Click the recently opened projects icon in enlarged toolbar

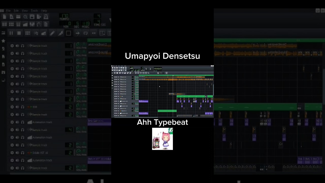coord(25,17)
